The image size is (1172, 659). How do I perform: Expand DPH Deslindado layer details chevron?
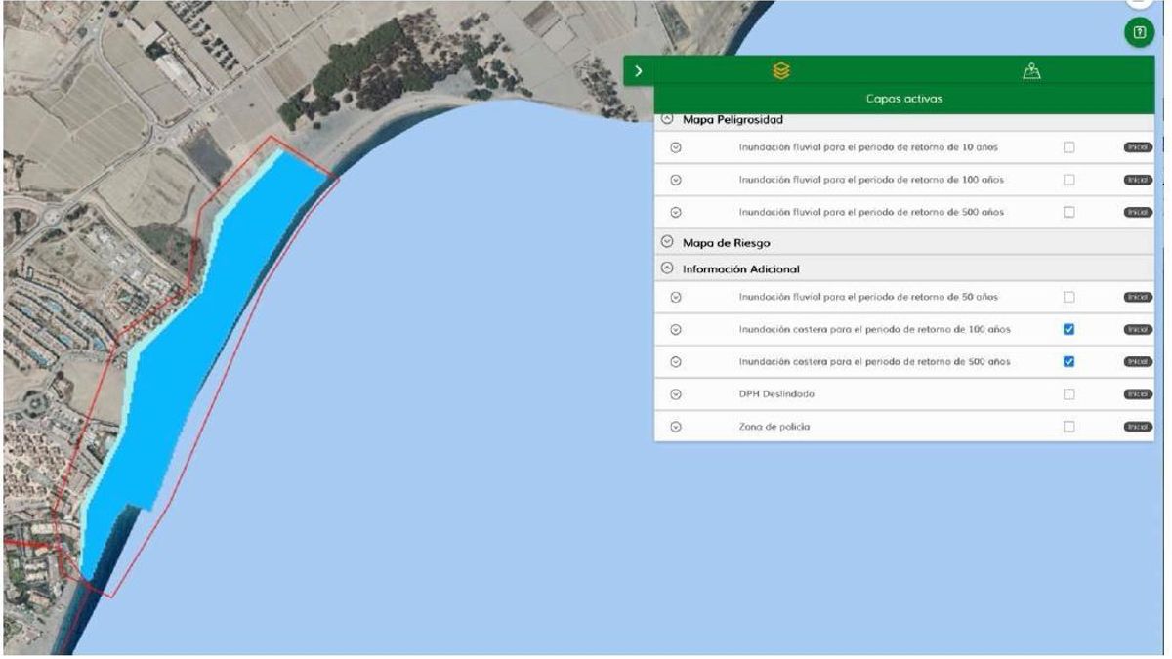[676, 394]
